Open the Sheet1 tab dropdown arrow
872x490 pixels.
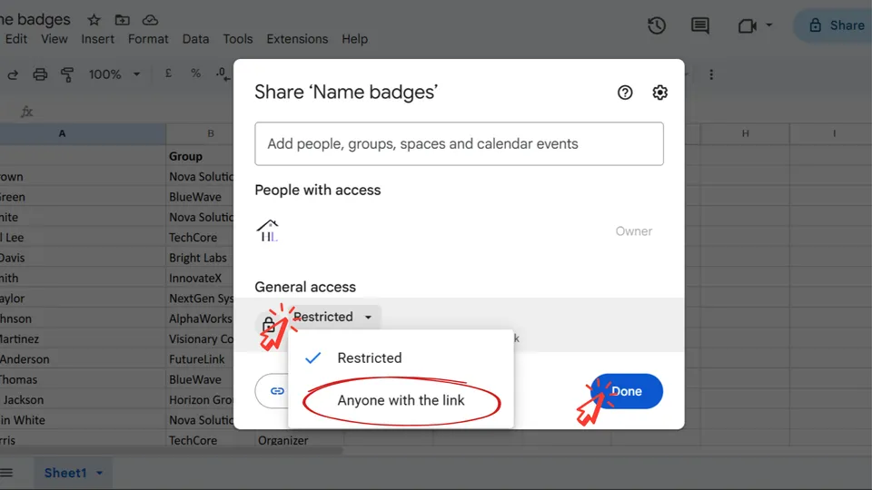100,474
